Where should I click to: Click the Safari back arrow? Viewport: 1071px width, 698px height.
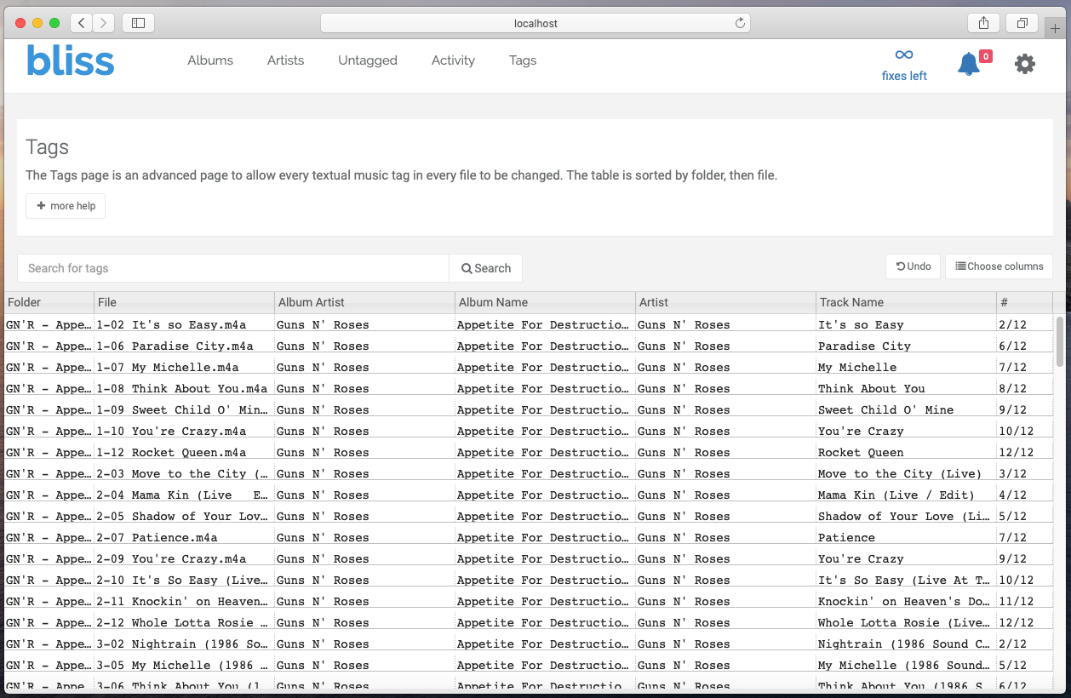tap(81, 23)
